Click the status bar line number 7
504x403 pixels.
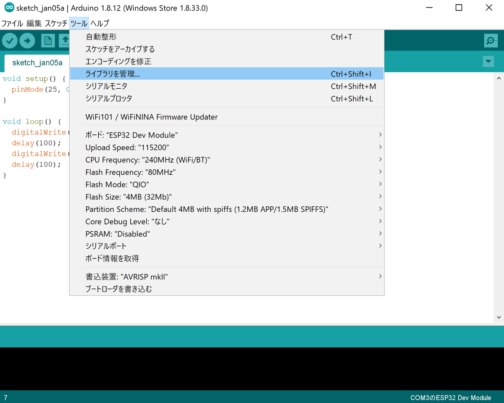pyautogui.click(x=5, y=398)
